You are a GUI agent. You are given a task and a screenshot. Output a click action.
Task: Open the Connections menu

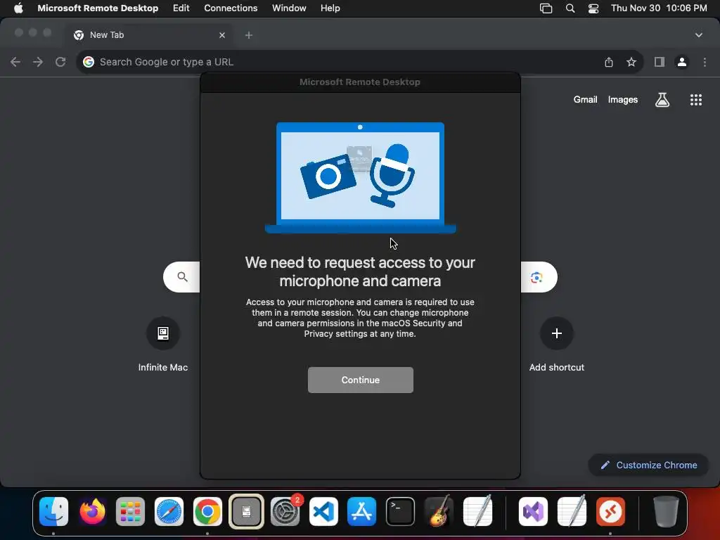click(231, 8)
